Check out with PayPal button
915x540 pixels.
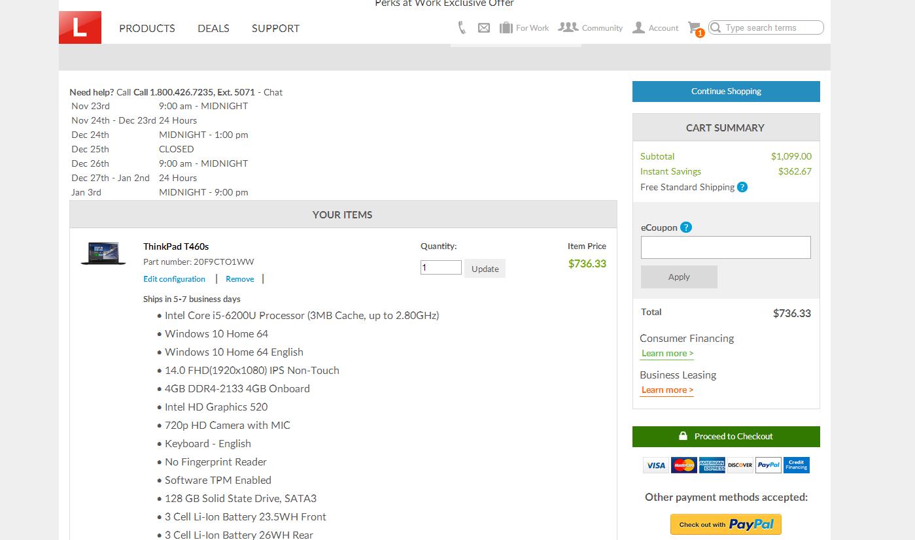[x=726, y=524]
